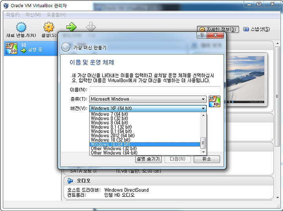This screenshot has width=283, height=211.
Task: Close the Create Virtual Machine dialog
Action: 215,35
